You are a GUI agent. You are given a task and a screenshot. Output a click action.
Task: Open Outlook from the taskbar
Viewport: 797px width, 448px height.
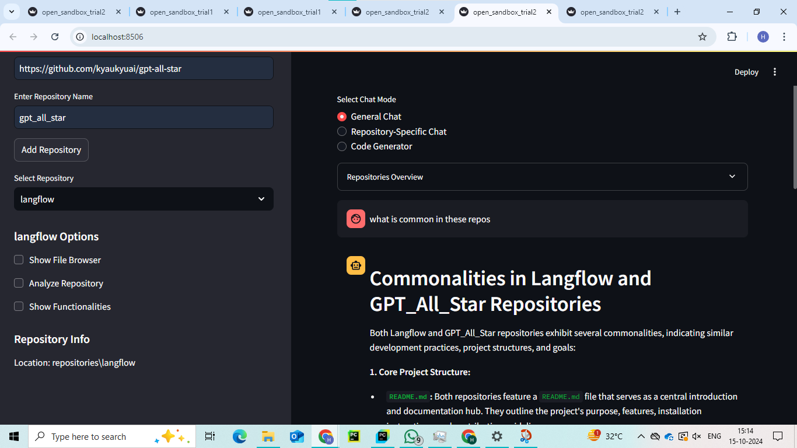[297, 436]
